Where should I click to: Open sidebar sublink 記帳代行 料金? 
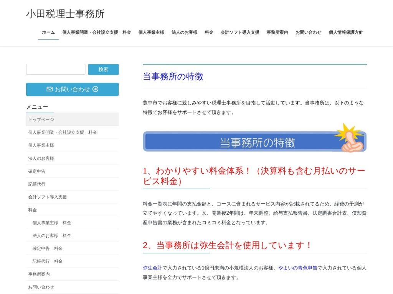pyautogui.click(x=73, y=261)
